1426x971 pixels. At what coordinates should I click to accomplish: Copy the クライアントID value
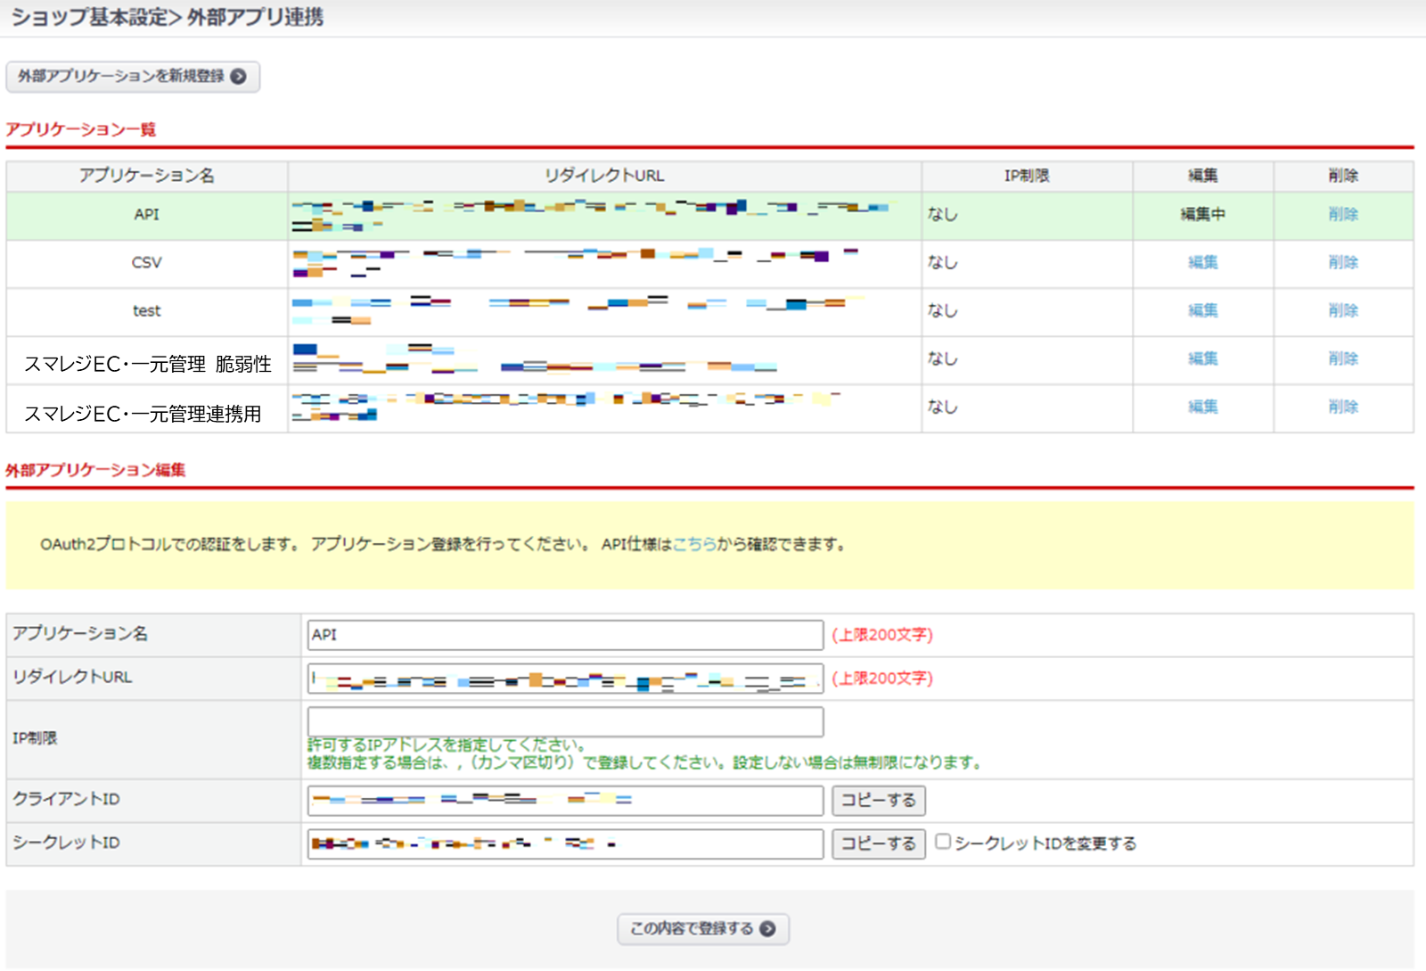(878, 800)
